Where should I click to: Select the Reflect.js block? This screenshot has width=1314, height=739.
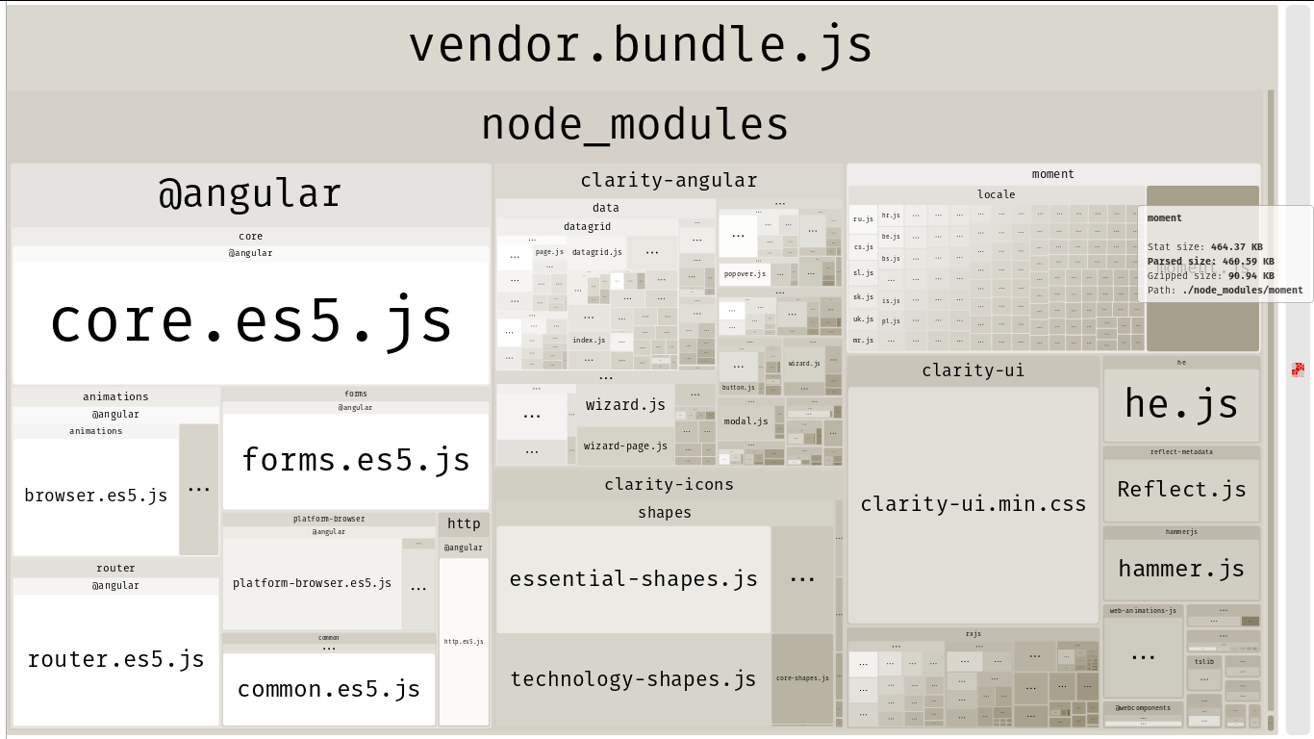(x=1181, y=490)
